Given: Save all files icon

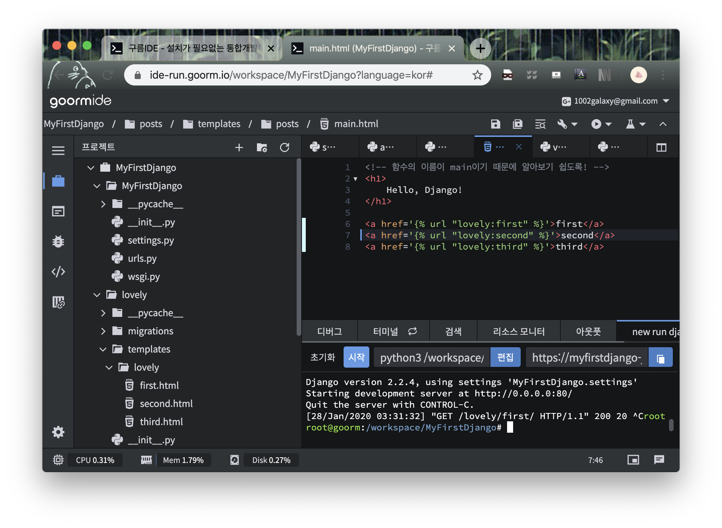Looking at the screenshot, I should [517, 124].
